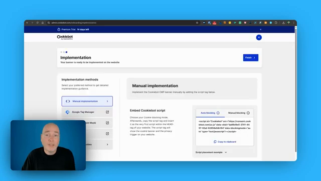The image size is (321, 181).
Task: Expand the guides row chevron
Action: coord(107,144)
